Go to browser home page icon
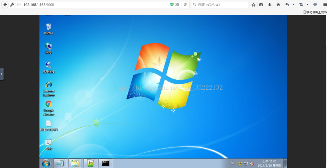Screen dimensions: 327x168 [278, 5]
